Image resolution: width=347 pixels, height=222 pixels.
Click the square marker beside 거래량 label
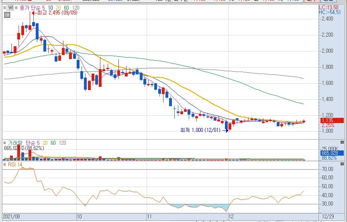pos(5,143)
